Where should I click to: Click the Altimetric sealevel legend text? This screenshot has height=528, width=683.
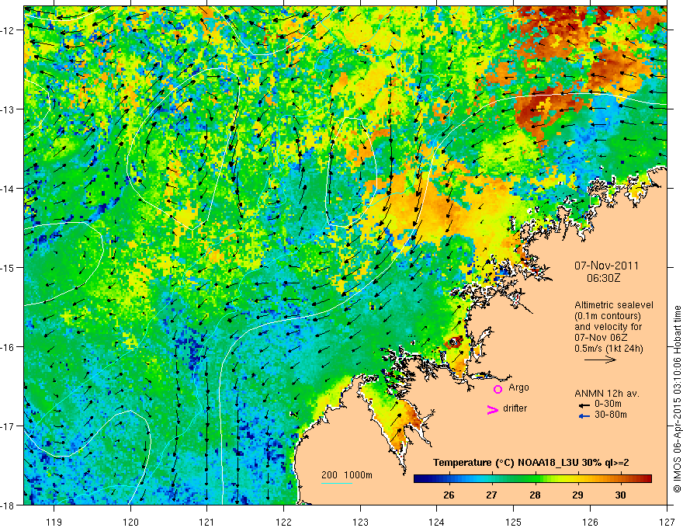point(614,305)
